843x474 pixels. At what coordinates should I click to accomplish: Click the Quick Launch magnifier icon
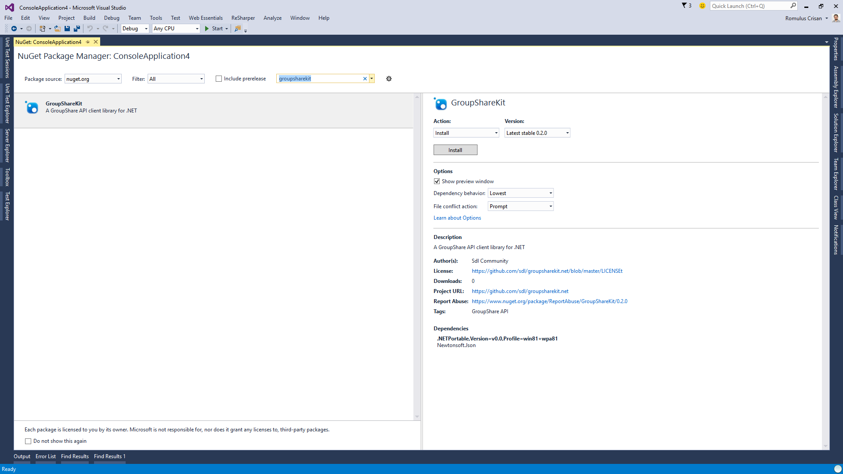(793, 6)
